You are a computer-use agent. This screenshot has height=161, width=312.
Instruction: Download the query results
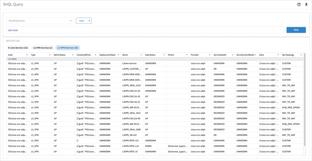[306, 4]
